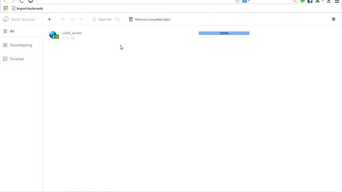Click the 100% download progress bar

[x=224, y=33]
